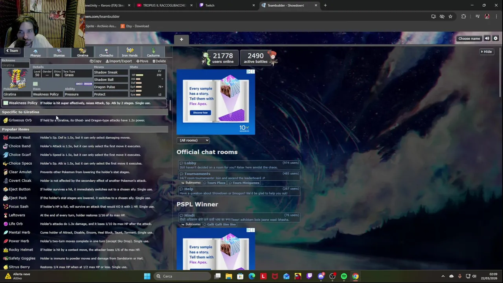Open Showdown options gear icon

click(496, 39)
